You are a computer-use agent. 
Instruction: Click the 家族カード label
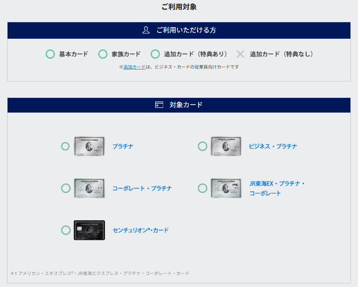126,54
